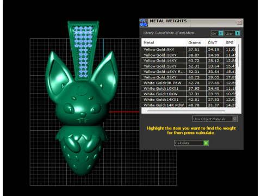Image resolution: width=261 pixels, height=196 pixels.
Task: Select the Yellow Gold:18KY row
Action: 189,66
